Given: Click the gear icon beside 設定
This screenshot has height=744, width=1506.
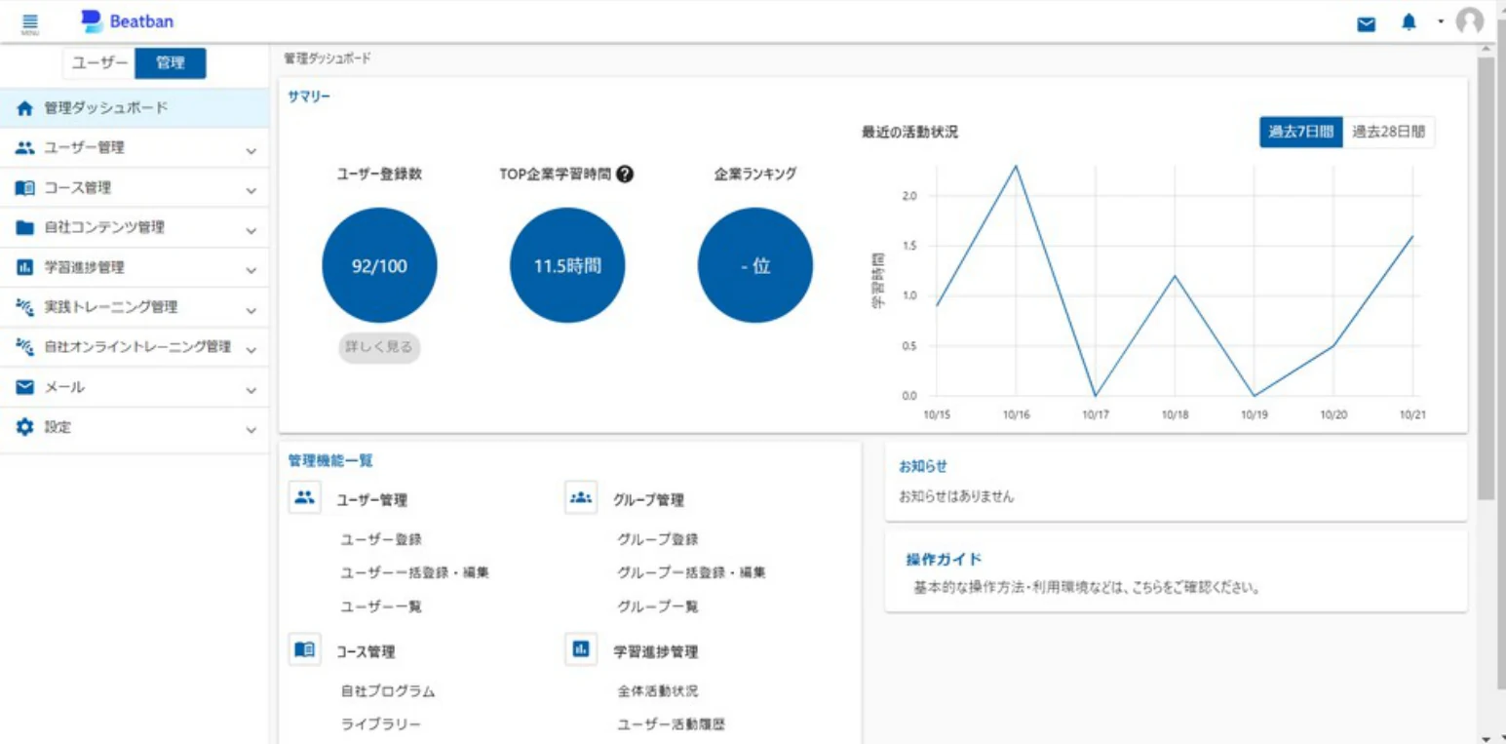Looking at the screenshot, I should pos(25,427).
